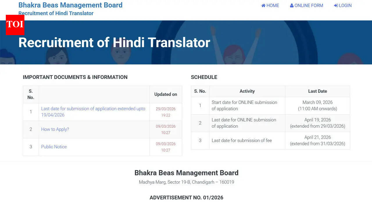Click the Bhakra Beas Management Board header link
This screenshot has height=209, width=372.
[70, 5]
